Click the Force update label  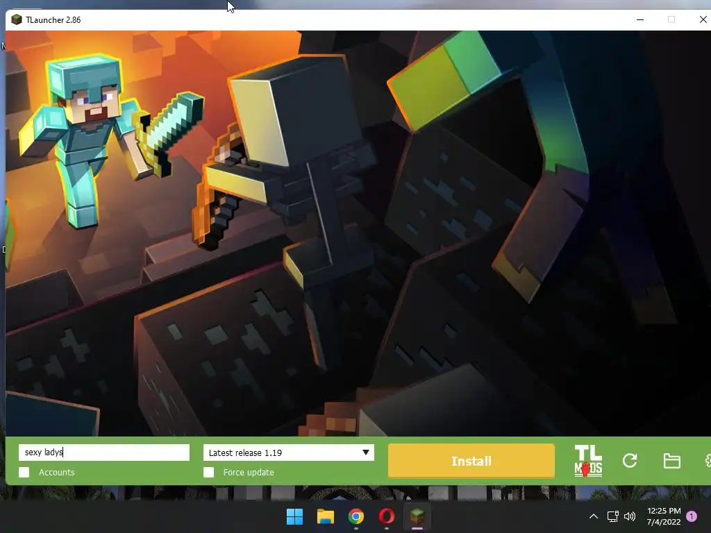[x=249, y=472]
